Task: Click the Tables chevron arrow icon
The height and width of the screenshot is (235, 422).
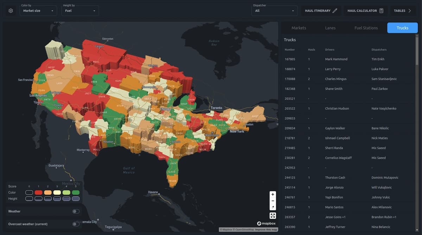Action: pyautogui.click(x=410, y=11)
